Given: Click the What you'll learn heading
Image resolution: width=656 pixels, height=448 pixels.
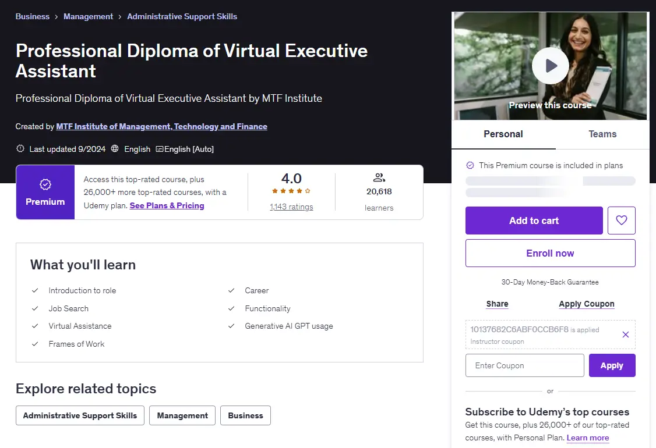Looking at the screenshot, I should (x=83, y=265).
